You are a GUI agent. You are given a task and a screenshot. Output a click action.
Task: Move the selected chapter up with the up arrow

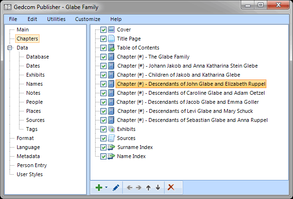point(148,188)
